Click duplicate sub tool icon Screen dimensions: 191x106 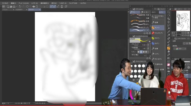pos(147,33)
